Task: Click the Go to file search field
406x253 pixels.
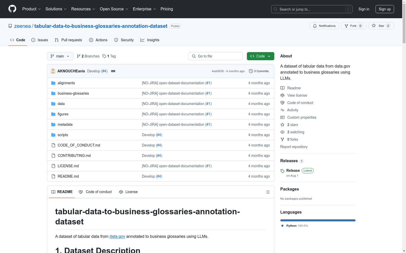Action: (x=216, y=56)
